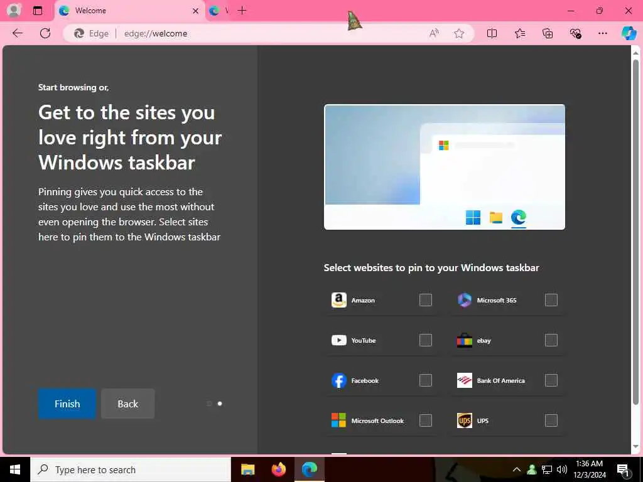Open File Explorer from the taskbar
The height and width of the screenshot is (482, 643).
coord(247,469)
